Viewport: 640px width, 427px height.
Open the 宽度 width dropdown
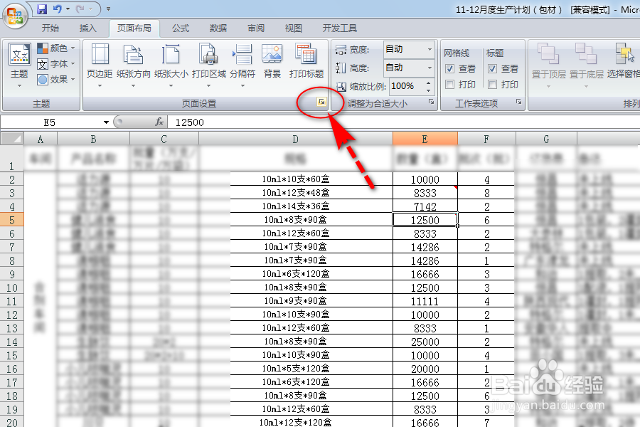(x=430, y=49)
